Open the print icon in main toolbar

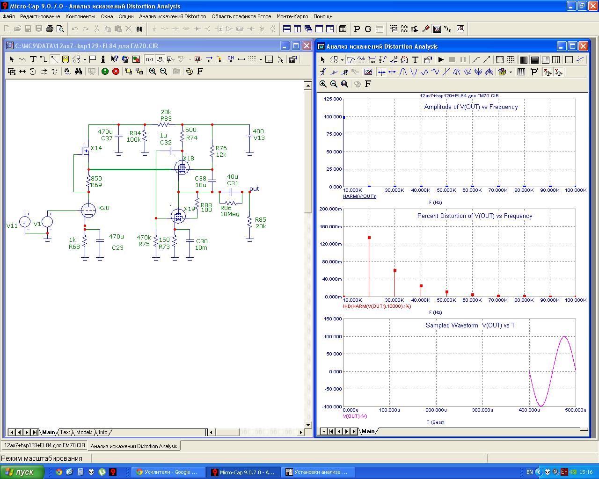[49, 29]
